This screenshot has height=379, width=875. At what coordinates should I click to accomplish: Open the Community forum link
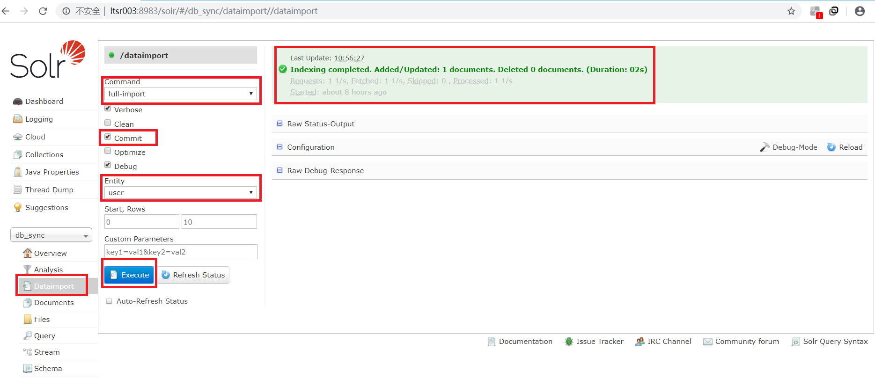(x=747, y=342)
